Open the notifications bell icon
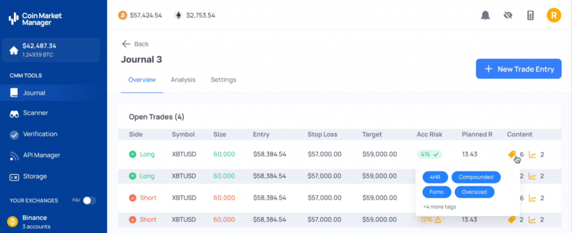572x233 pixels. point(485,15)
